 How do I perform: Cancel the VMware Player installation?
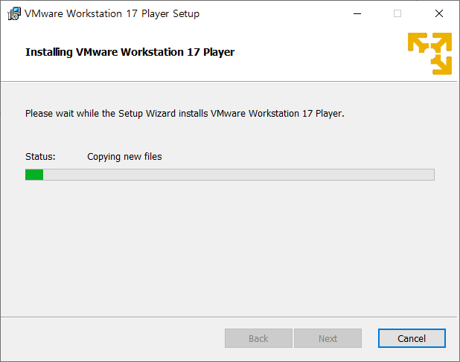pyautogui.click(x=412, y=338)
